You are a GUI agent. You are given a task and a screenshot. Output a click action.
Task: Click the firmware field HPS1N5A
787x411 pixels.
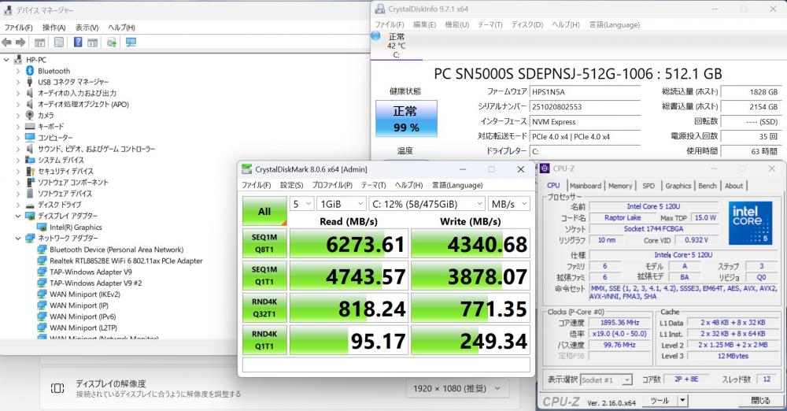pyautogui.click(x=585, y=92)
